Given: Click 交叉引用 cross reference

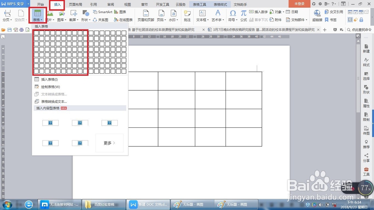Looking at the screenshot, I should 334,12.
